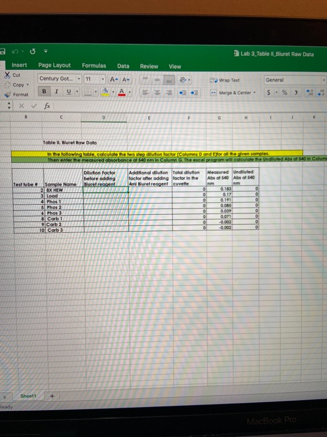Viewport: 327px width, 437px height.
Task: Select the Review tab
Action: pos(149,66)
